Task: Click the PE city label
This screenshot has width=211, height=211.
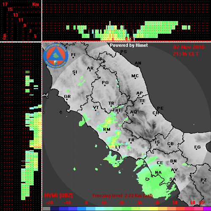Action: coord(160,108)
